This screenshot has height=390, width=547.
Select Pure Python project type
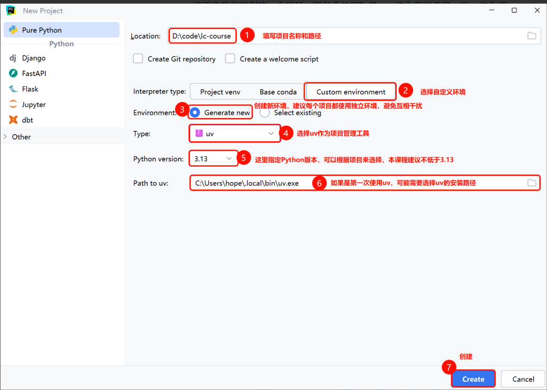click(x=62, y=30)
